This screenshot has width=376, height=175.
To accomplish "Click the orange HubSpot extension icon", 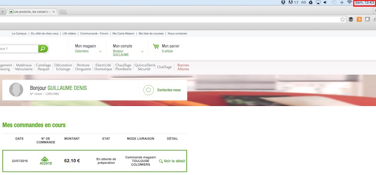I will pos(359,19).
